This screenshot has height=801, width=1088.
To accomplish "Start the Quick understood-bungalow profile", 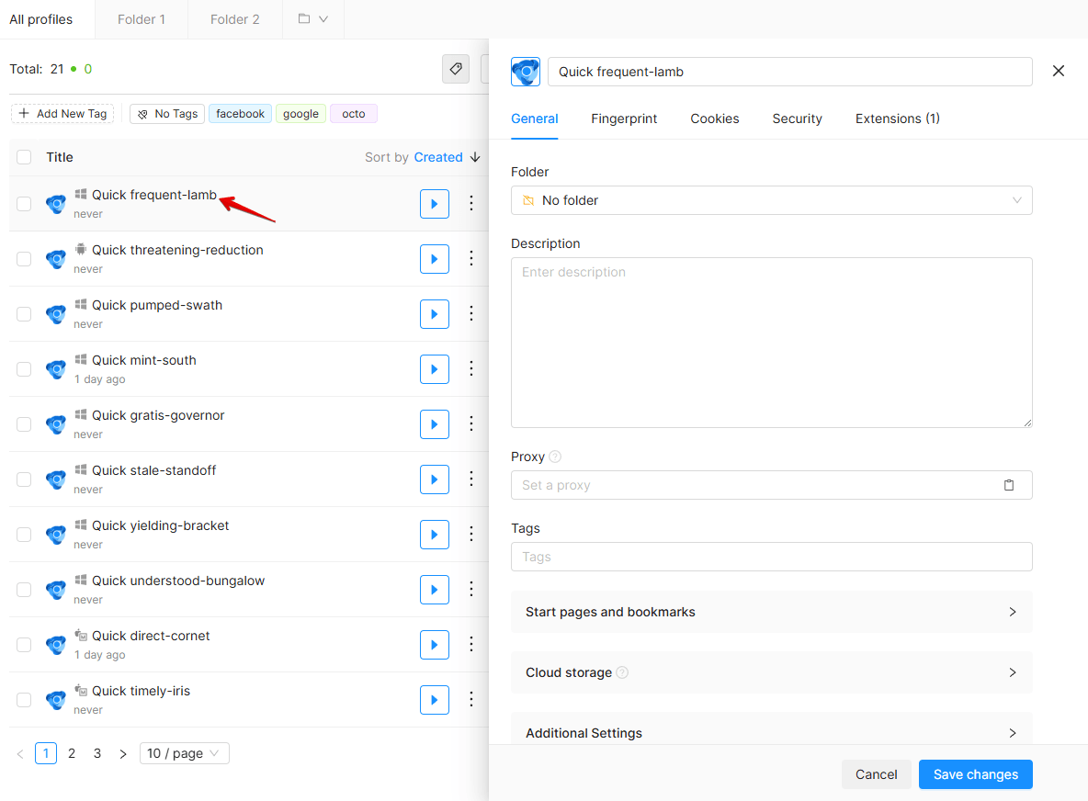I will pos(435,590).
